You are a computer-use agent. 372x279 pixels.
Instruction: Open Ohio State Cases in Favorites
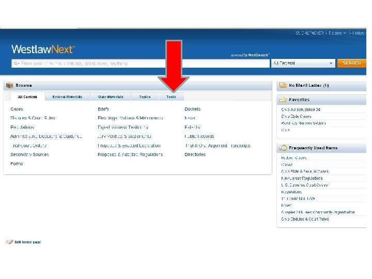[x=297, y=116]
